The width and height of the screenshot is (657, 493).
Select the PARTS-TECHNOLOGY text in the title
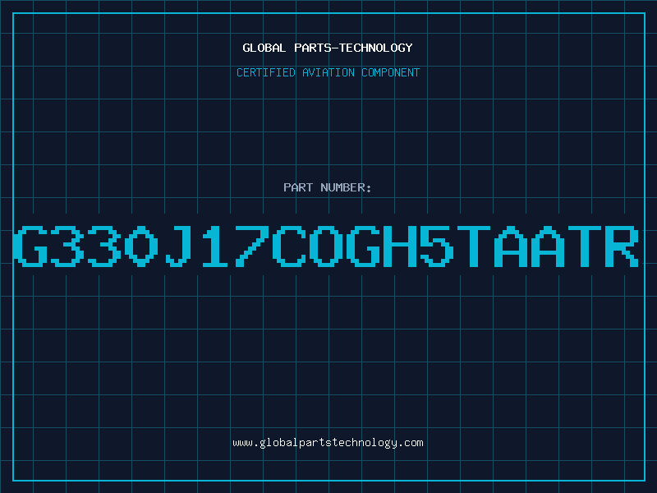pos(353,48)
